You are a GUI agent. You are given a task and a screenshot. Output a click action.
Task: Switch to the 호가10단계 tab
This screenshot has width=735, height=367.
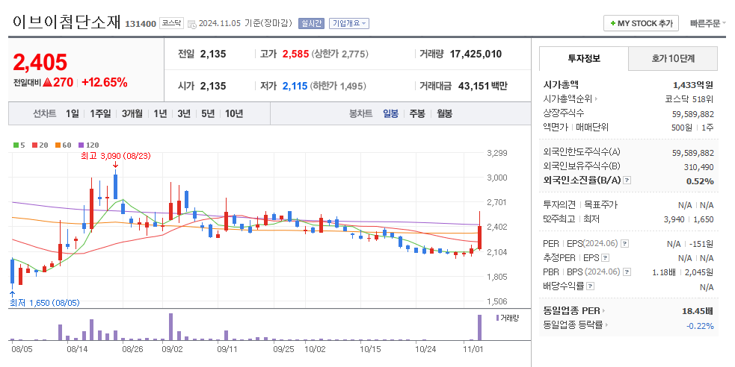pos(673,58)
